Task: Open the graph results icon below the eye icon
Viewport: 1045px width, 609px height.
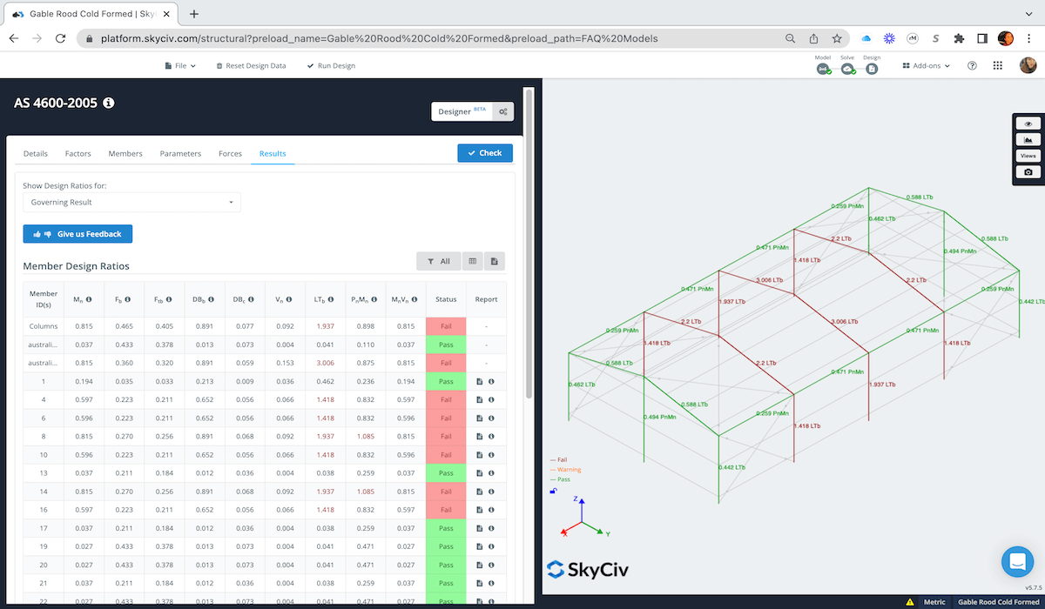Action: point(1028,139)
